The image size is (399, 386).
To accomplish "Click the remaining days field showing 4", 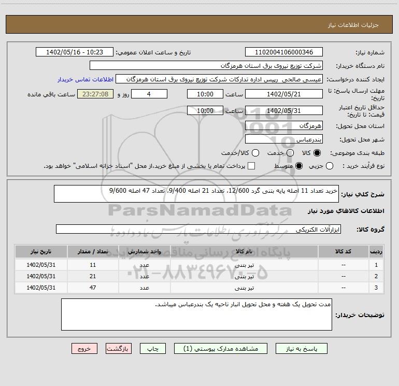I will (149, 94).
